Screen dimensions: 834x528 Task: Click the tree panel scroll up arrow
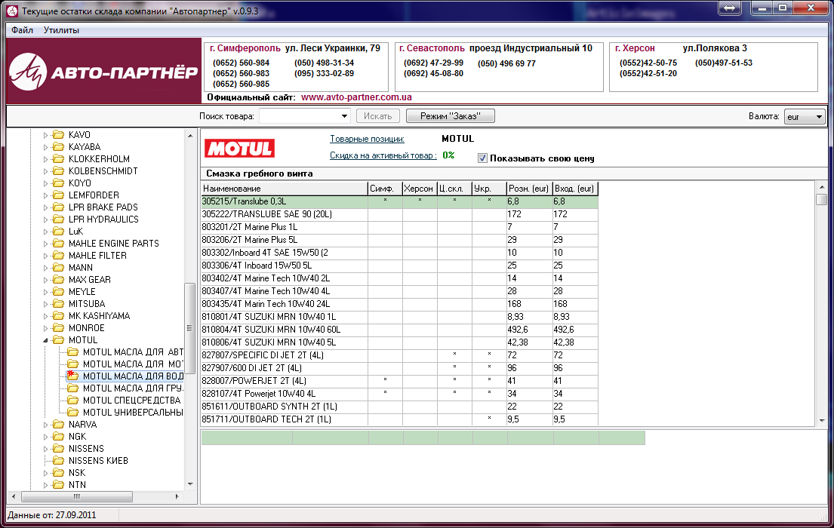click(190, 136)
